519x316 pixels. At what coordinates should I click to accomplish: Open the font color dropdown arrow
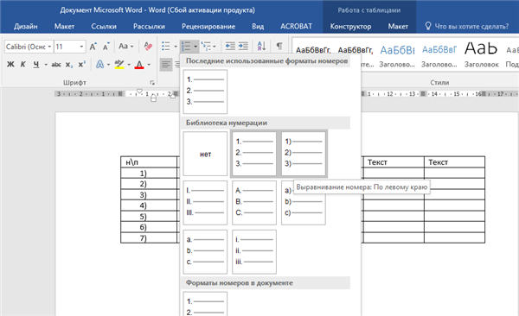[149, 65]
